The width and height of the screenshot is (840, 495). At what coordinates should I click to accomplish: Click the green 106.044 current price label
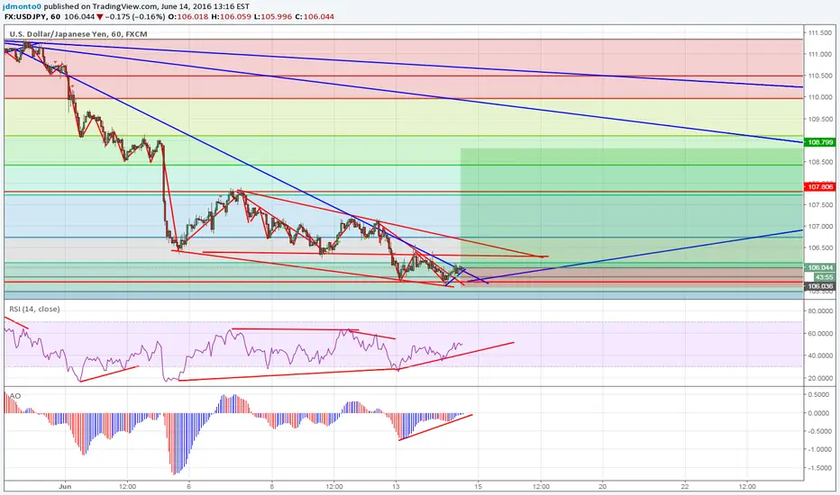coord(820,267)
